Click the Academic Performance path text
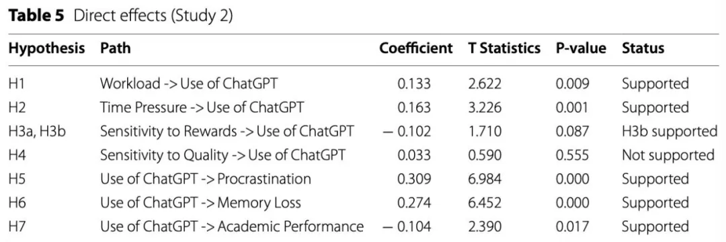 pos(231,227)
